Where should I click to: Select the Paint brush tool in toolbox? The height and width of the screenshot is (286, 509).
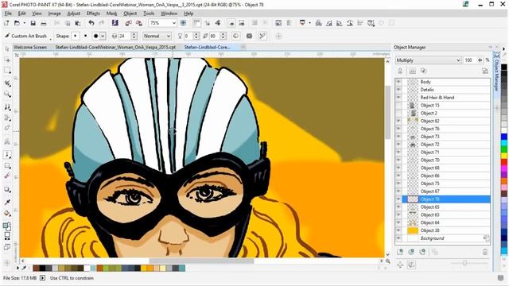click(x=7, y=155)
